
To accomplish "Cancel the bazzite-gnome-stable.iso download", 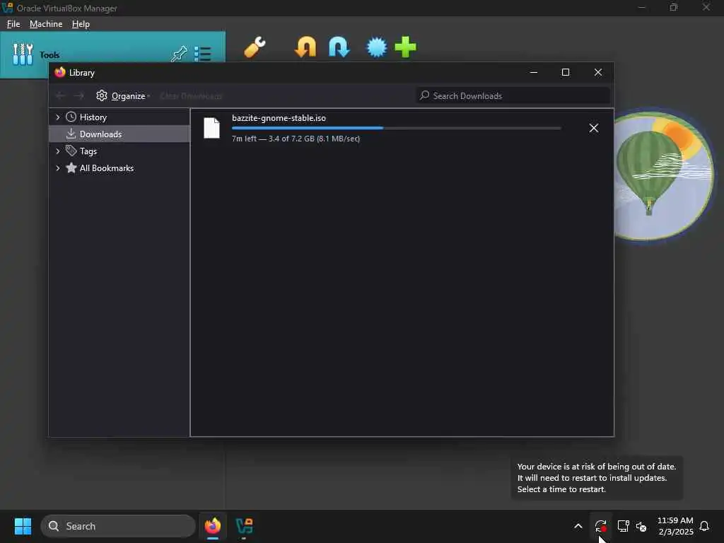I will pyautogui.click(x=594, y=128).
